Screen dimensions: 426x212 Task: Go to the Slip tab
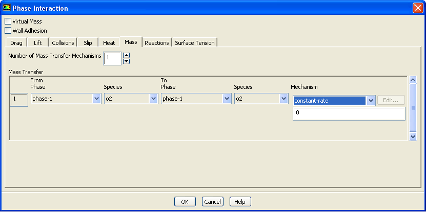(88, 43)
